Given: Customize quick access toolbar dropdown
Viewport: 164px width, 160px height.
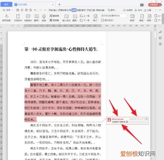Looking at the screenshot, I should pyautogui.click(x=45, y=10).
